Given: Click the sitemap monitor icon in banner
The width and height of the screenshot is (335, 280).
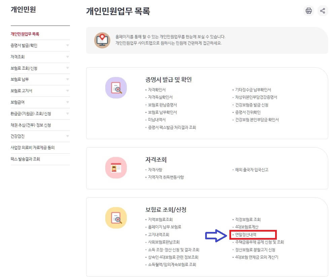Looking at the screenshot, I should [102, 40].
